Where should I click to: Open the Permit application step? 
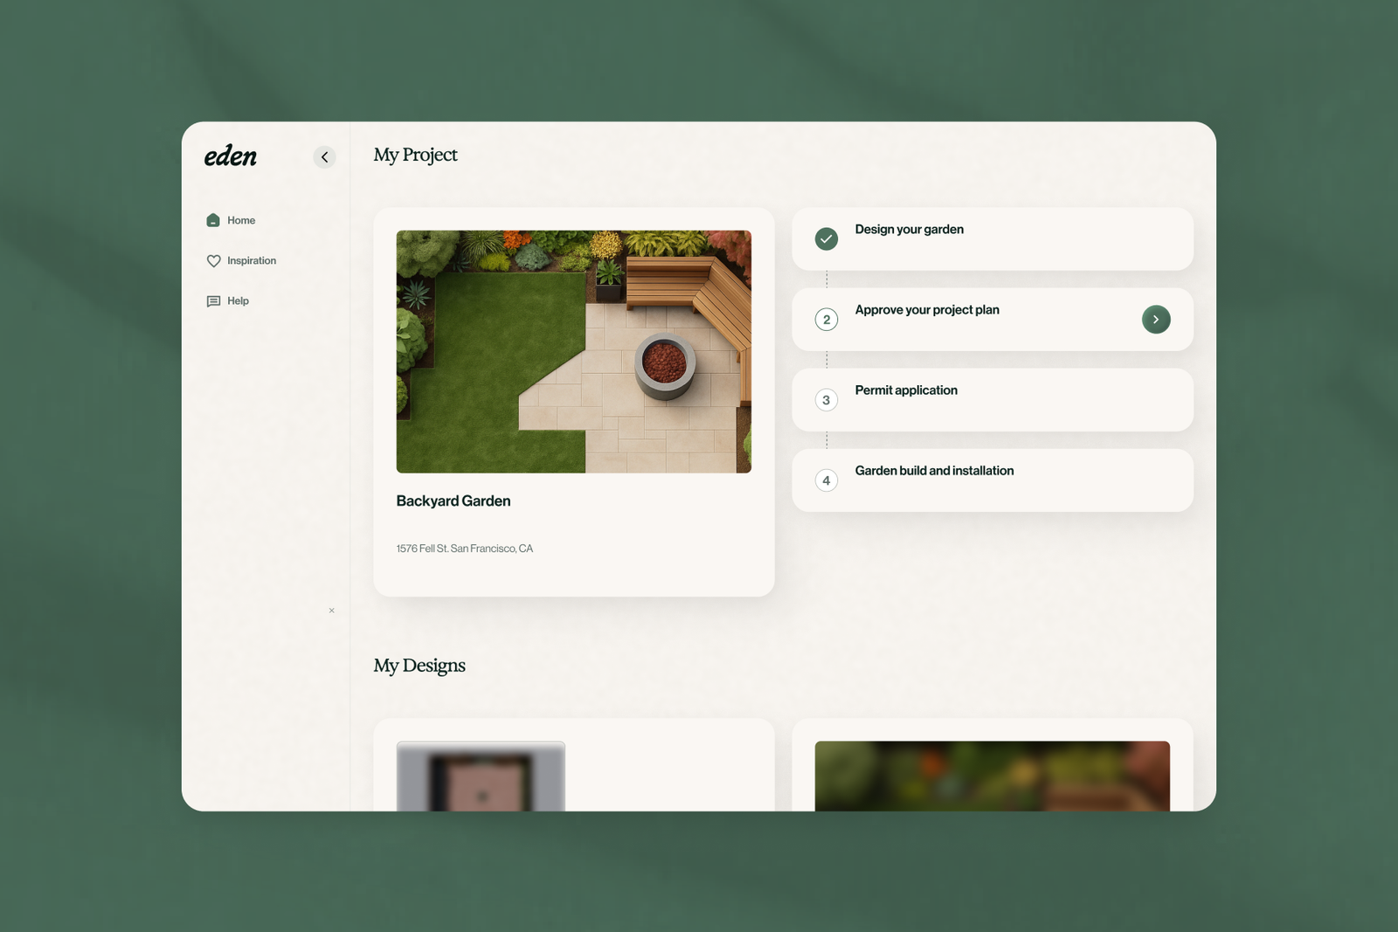993,400
